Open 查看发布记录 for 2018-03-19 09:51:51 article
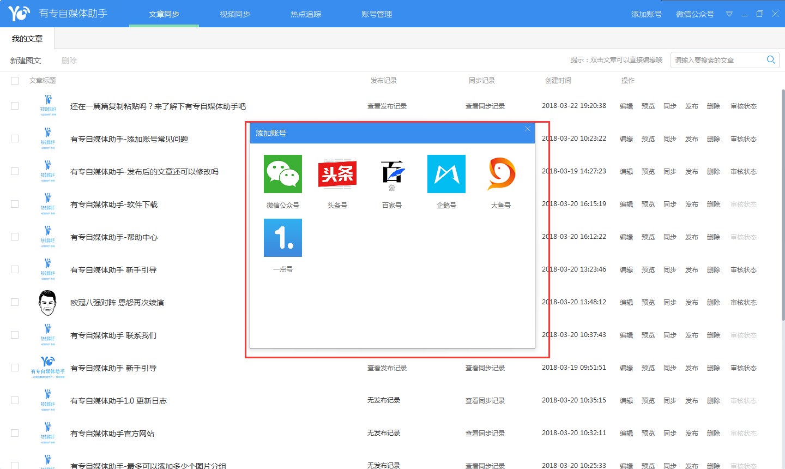This screenshot has width=785, height=469. pos(387,368)
